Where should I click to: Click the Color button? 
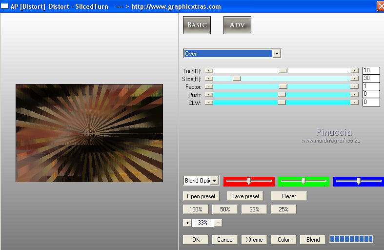click(x=283, y=239)
